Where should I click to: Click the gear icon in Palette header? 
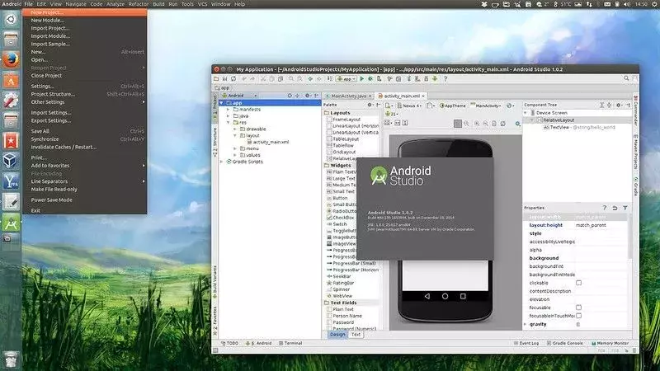pyautogui.click(x=370, y=105)
